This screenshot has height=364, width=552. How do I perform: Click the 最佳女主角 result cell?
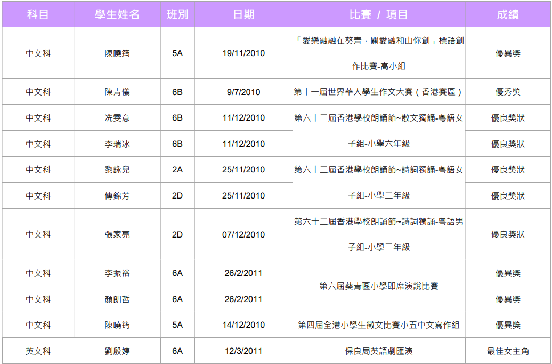point(508,351)
